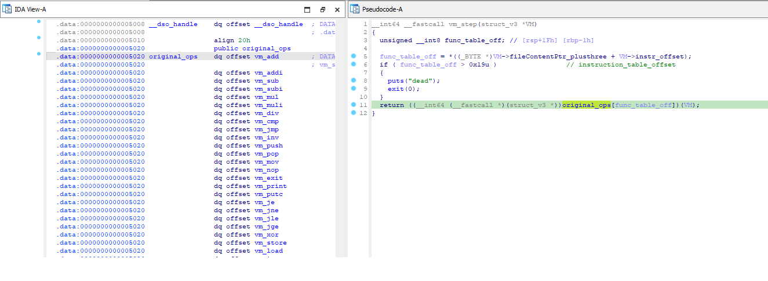Viewport: 768px width, 281px height.
Task: Toggle breakpoint dot on pseudocode line 5
Action: point(353,56)
